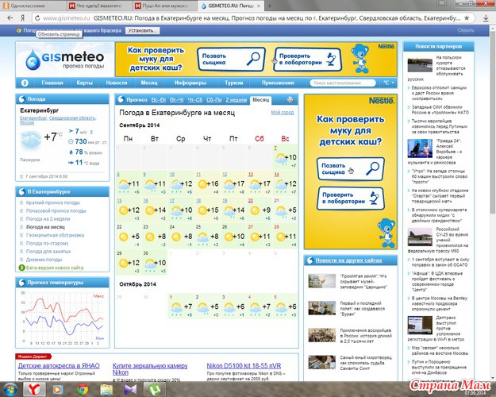496x397 pixels.
Task: Open Краткий прогноз погоды link
Action: [53, 202]
